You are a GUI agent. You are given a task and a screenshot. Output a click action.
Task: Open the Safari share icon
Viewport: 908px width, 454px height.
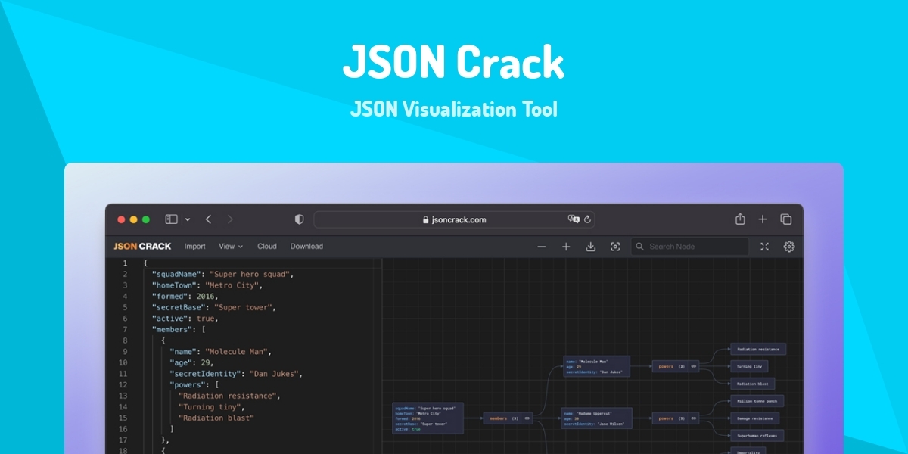(740, 219)
